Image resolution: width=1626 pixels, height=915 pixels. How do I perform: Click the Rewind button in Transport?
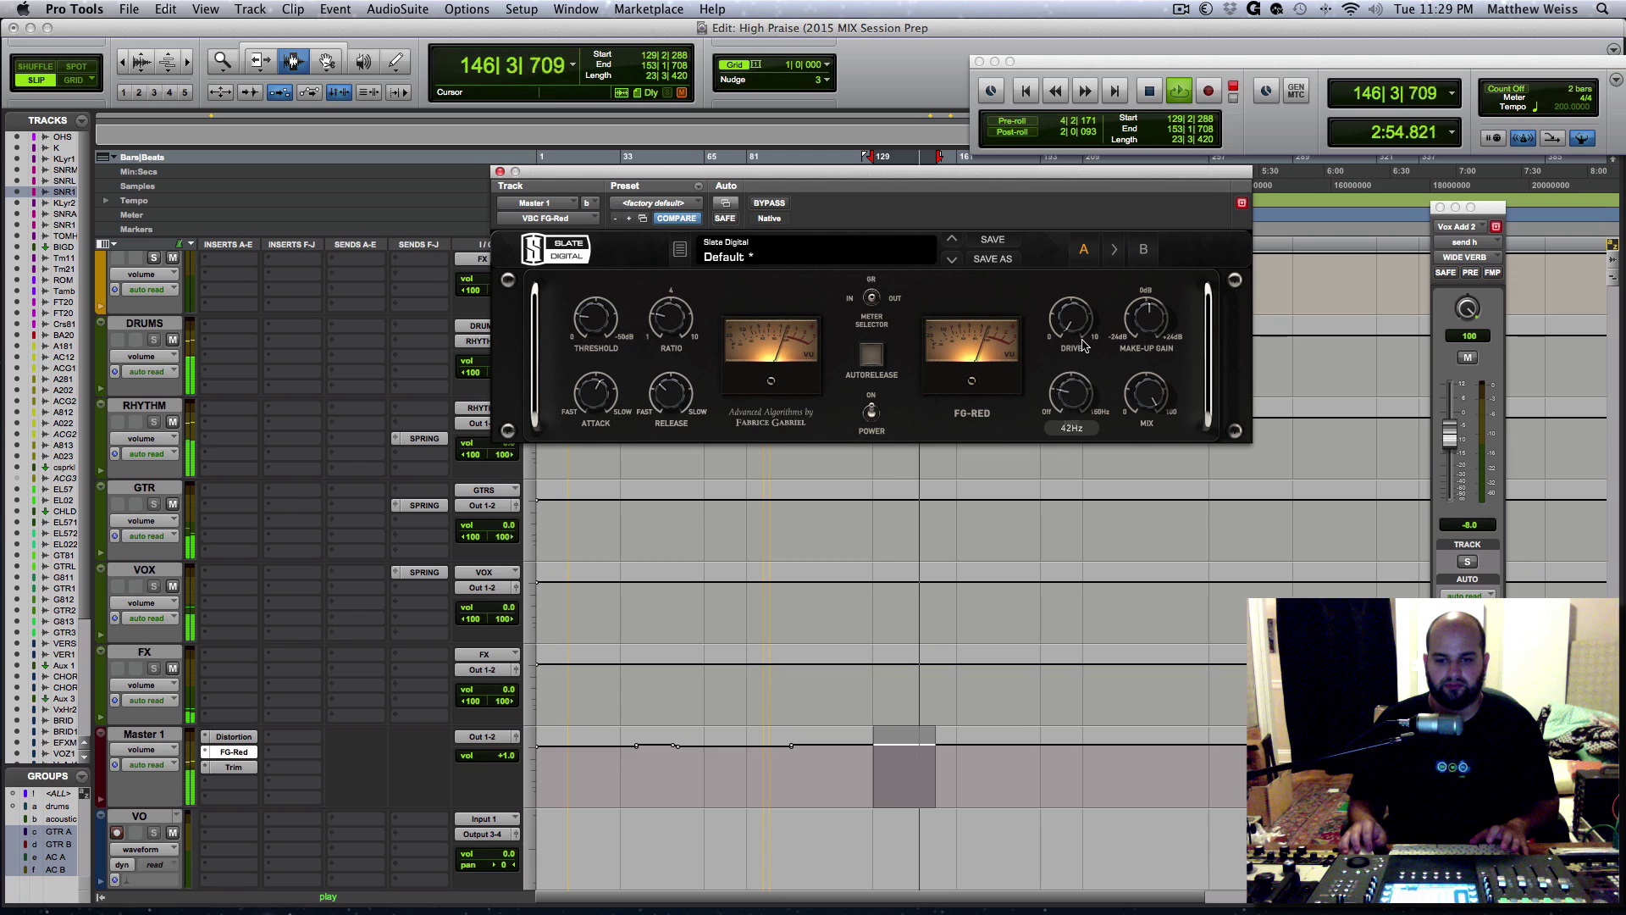(x=1055, y=91)
